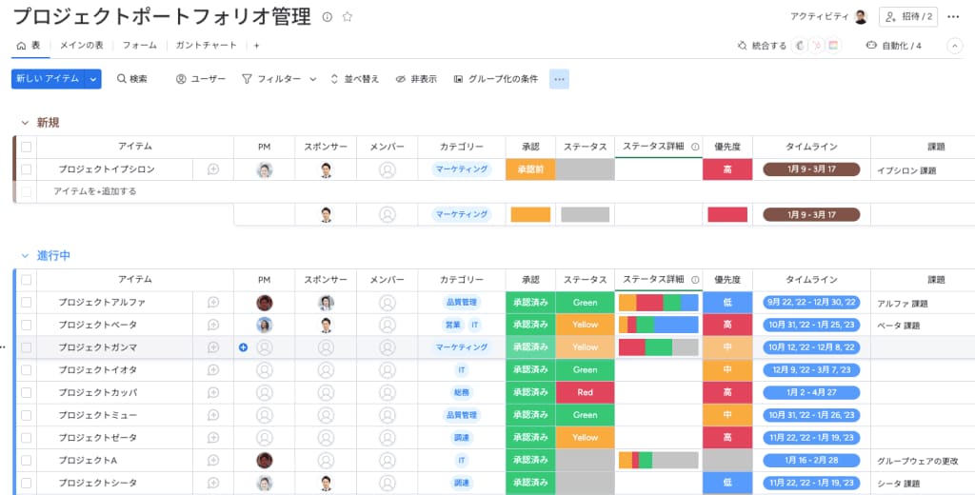Open the more options ellipsis at top right
The width and height of the screenshot is (975, 495).
953,17
